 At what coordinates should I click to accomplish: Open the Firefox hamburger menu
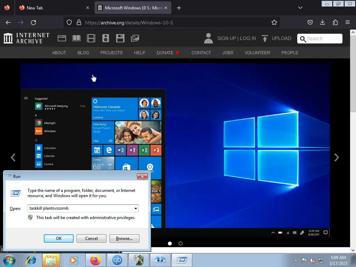[348, 23]
